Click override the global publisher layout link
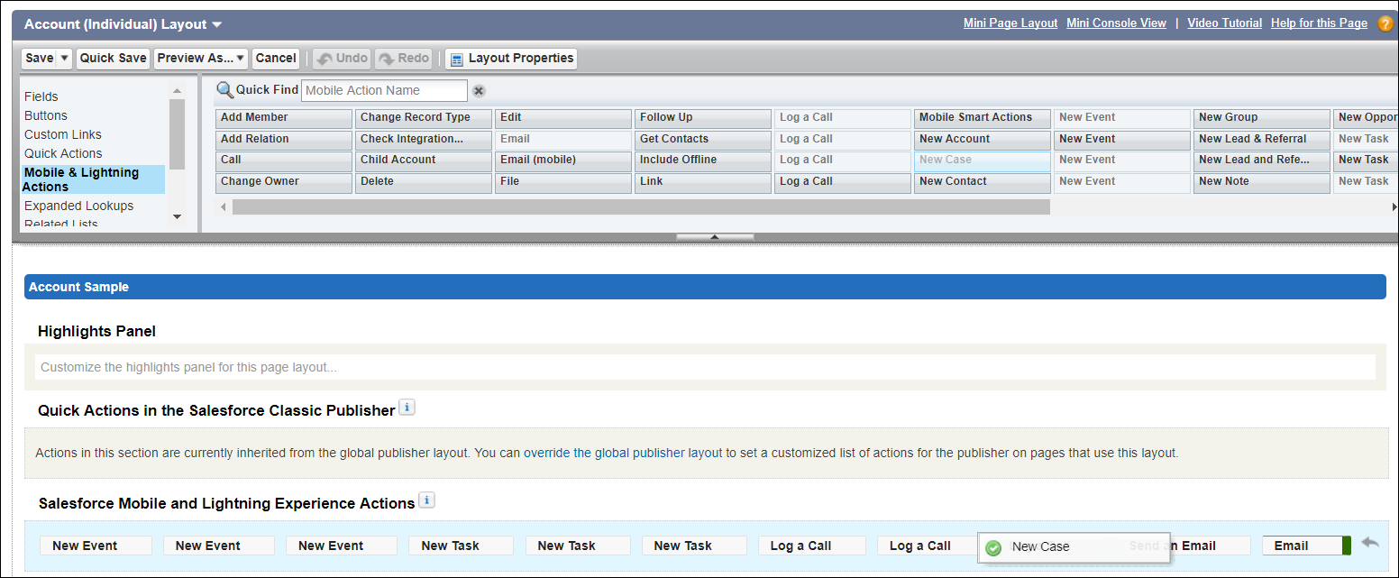The image size is (1399, 578). (623, 453)
